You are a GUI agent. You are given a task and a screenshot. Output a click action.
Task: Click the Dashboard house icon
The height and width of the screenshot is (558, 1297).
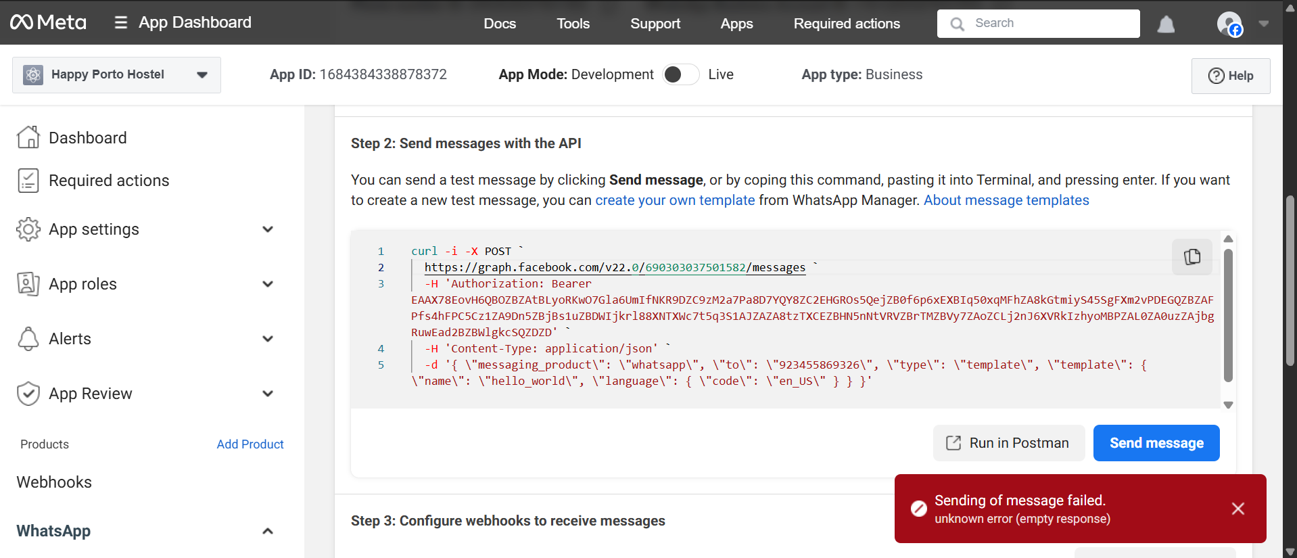[x=28, y=137]
